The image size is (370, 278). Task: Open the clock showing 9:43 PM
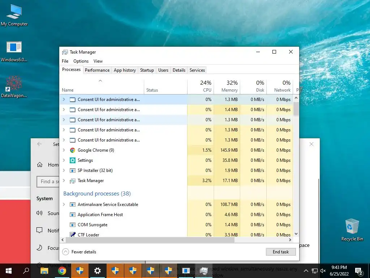tap(339, 271)
